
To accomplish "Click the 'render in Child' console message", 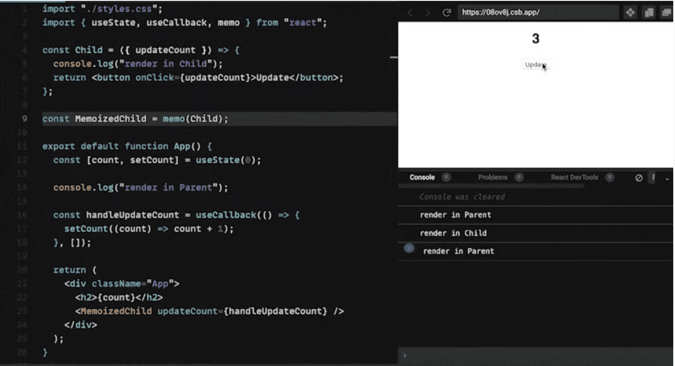I will tap(453, 233).
